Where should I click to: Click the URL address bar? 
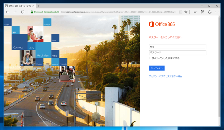coord(119,12)
